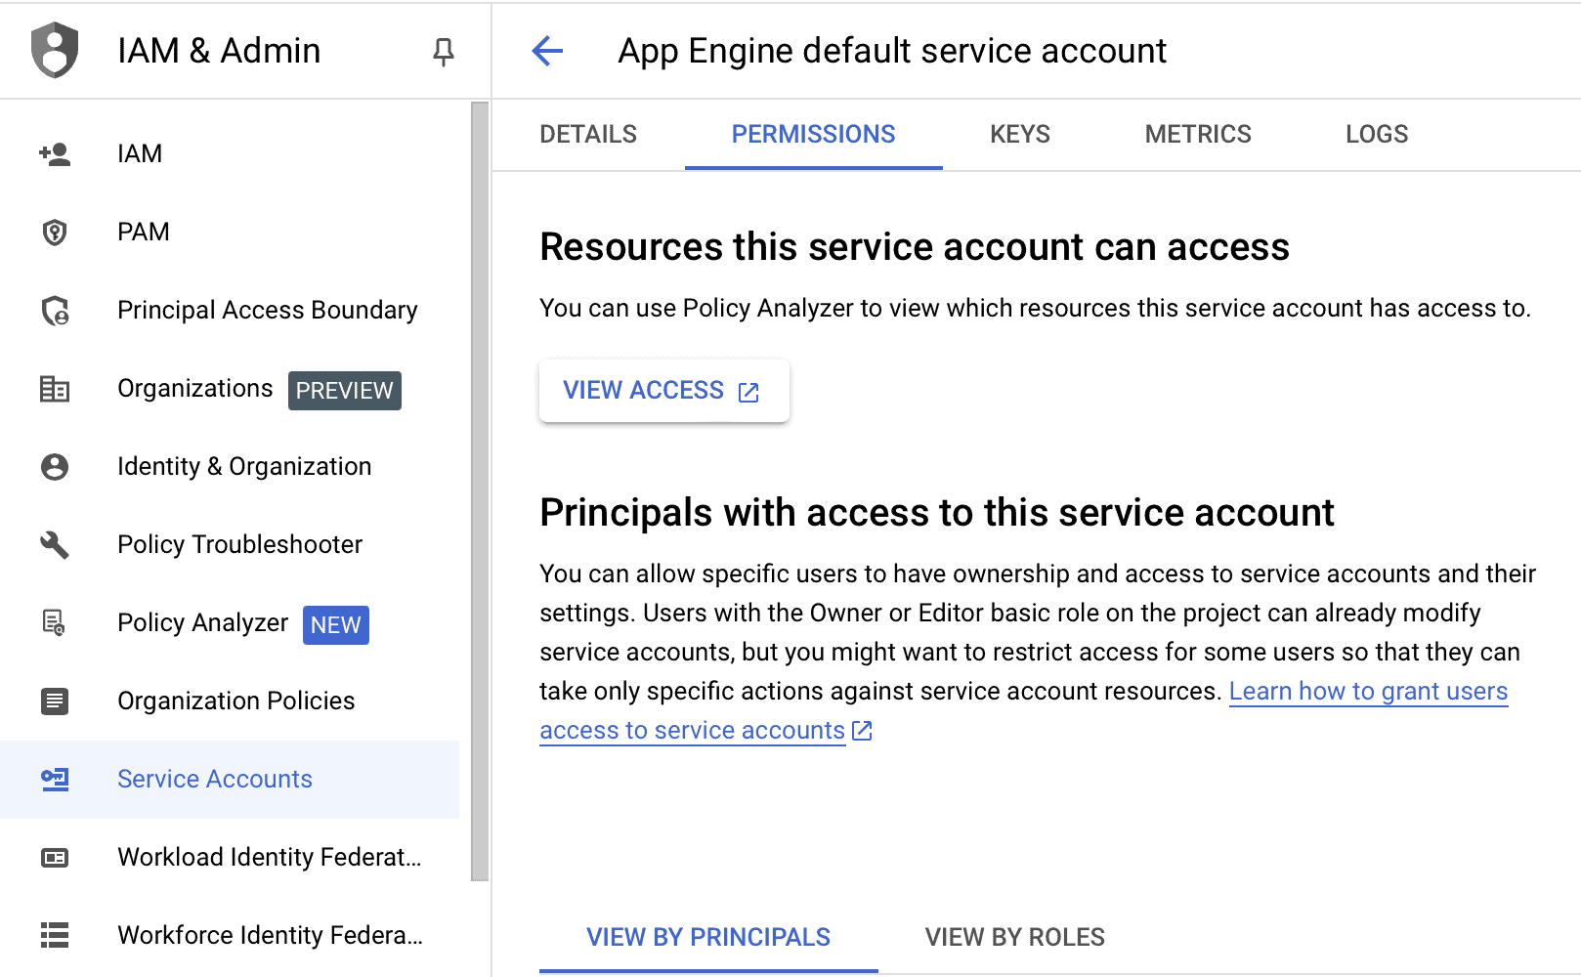Open the grant users access link
This screenshot has height=977, width=1581.
[x=1368, y=691]
